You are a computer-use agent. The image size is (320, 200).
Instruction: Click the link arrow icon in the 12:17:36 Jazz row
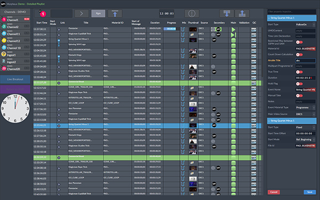[x=59, y=109]
